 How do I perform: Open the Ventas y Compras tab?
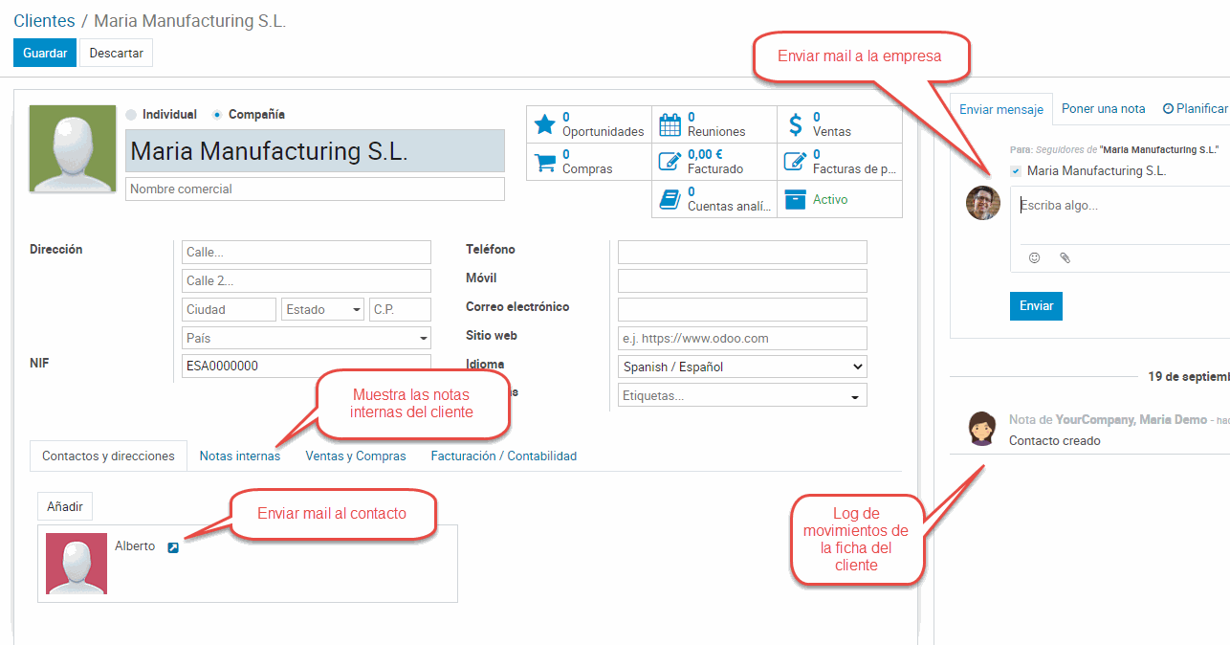pyautogui.click(x=356, y=456)
